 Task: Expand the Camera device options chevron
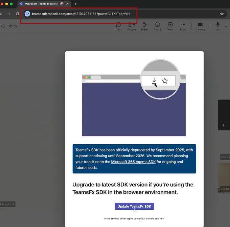[x=208, y=26]
